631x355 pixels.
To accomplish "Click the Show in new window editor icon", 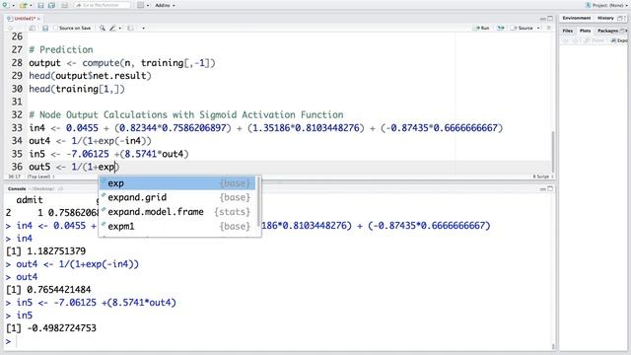I will coord(33,29).
